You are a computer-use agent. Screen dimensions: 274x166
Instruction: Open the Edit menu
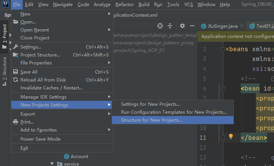pos(29,5)
